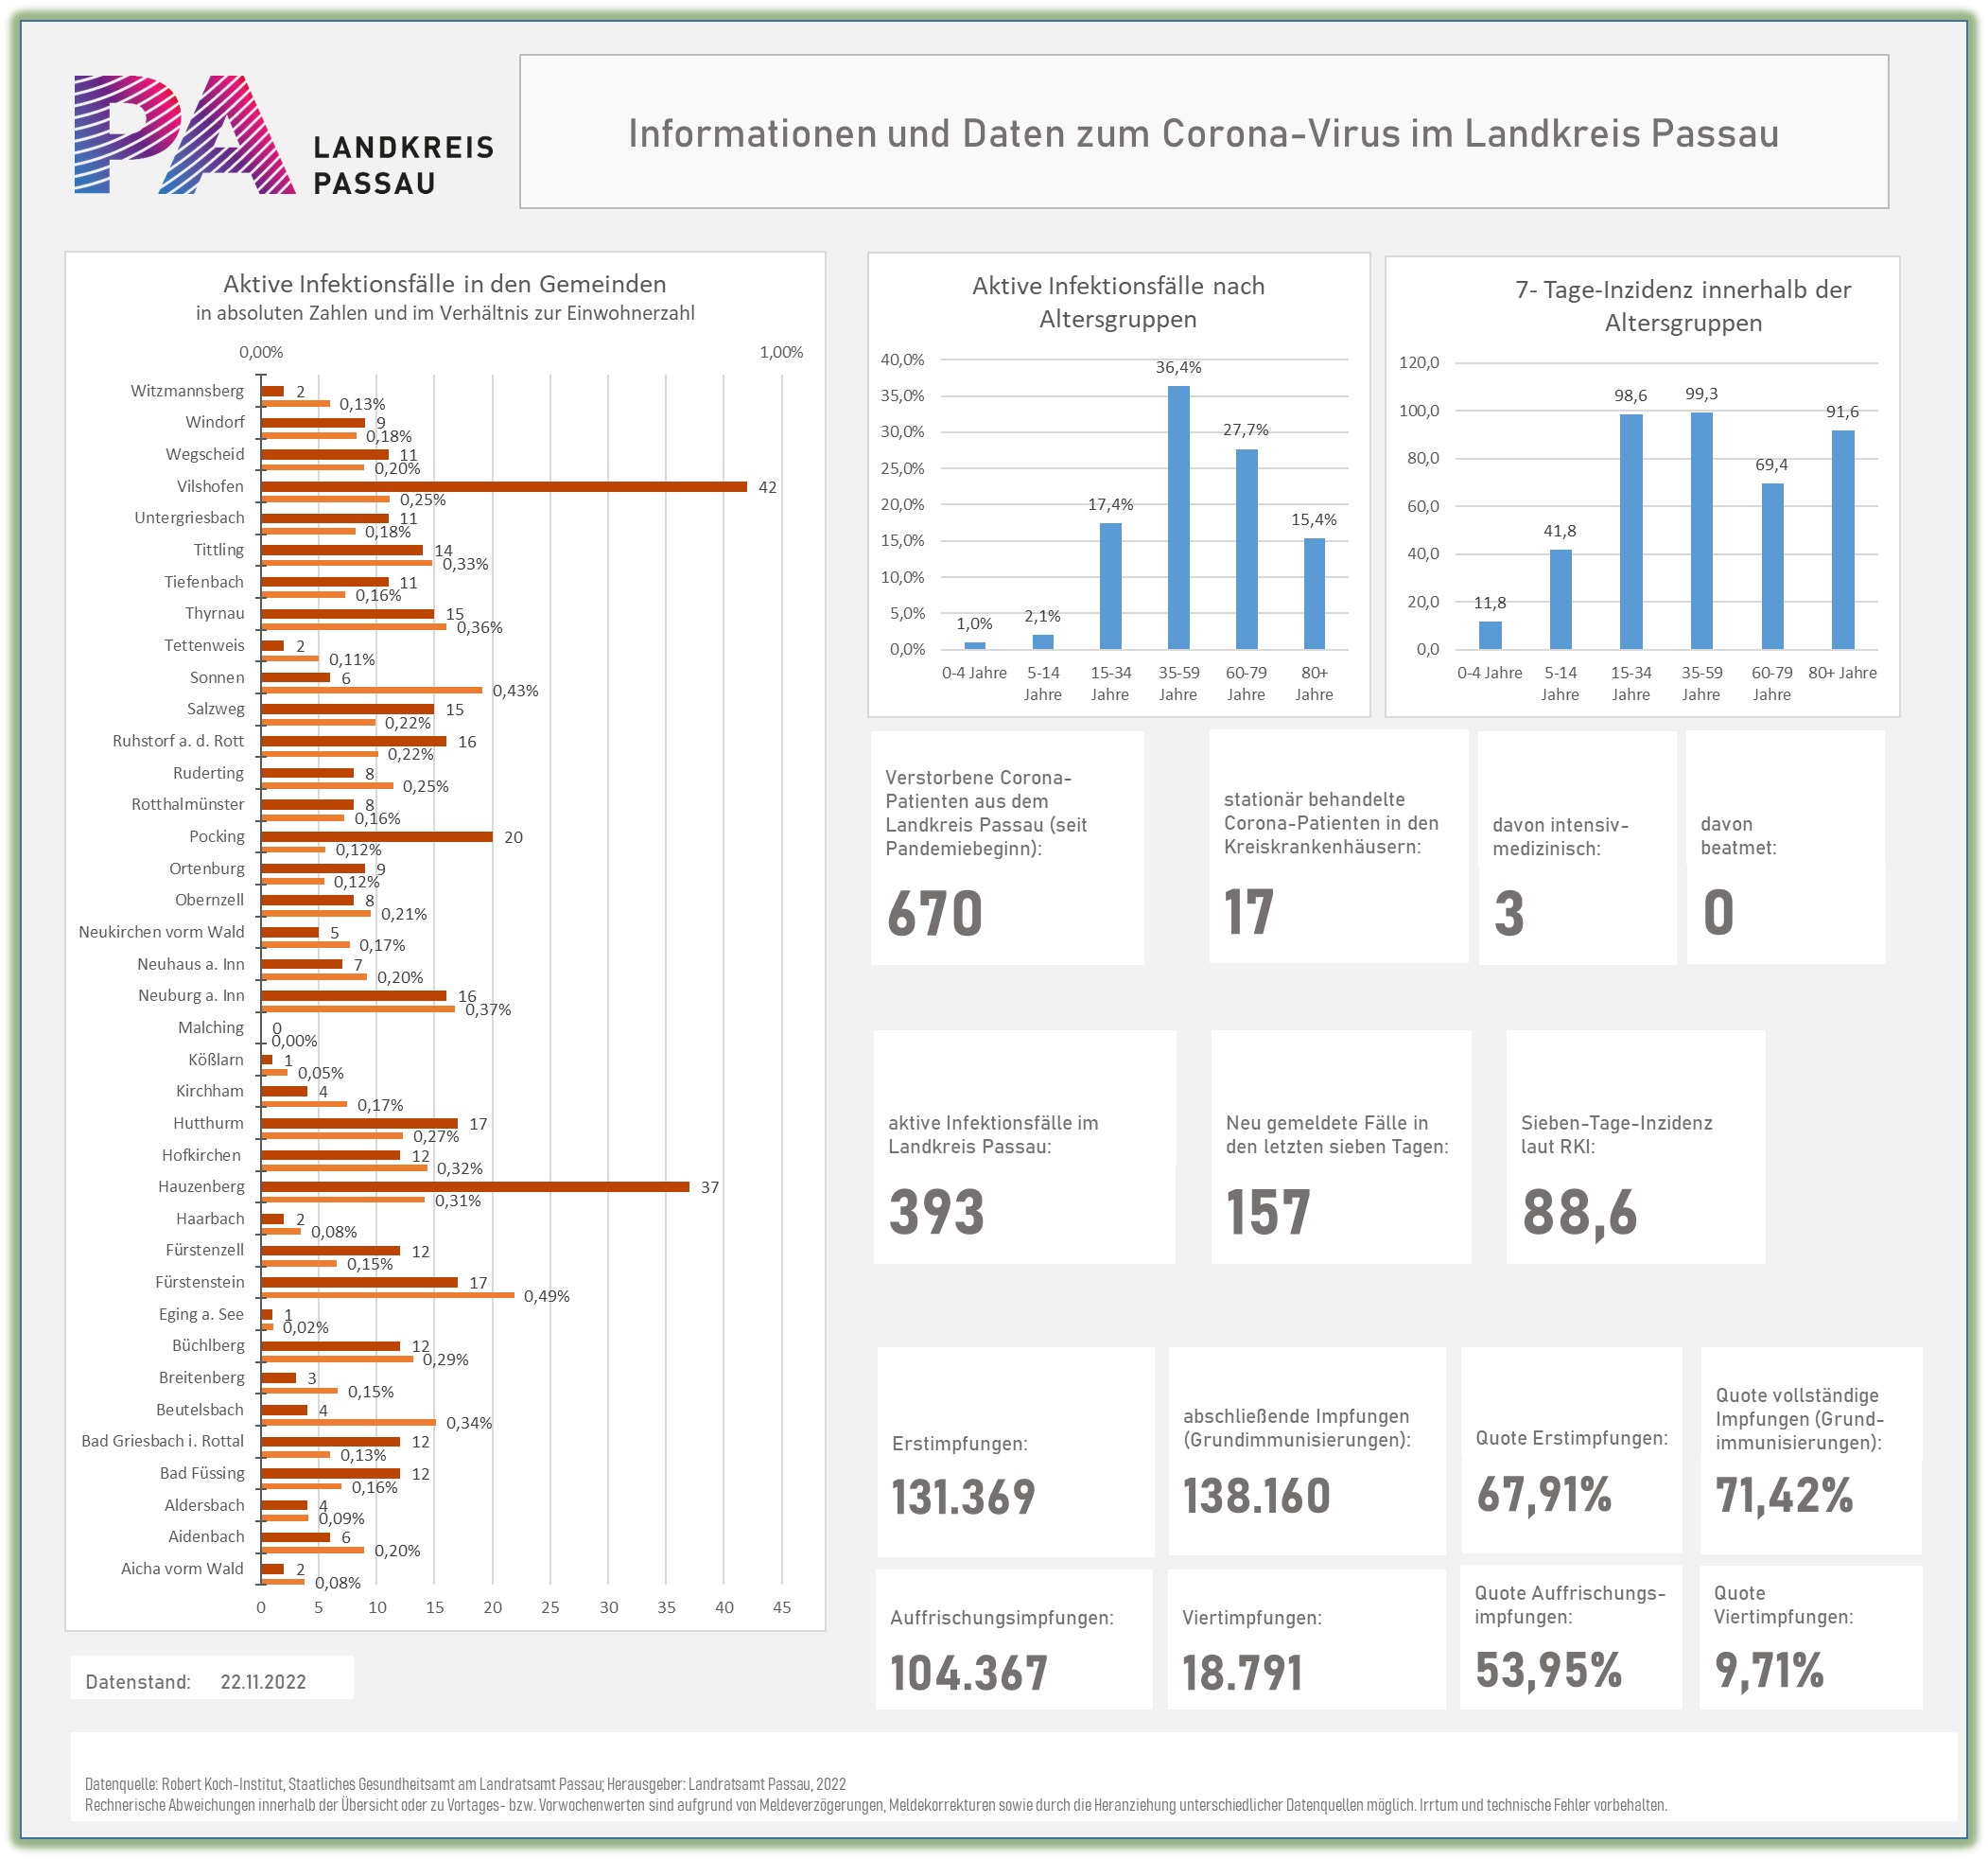The height and width of the screenshot is (1859, 1988).
Task: Click the Vilshofen bar showing 42 cases
Action: click(x=504, y=487)
